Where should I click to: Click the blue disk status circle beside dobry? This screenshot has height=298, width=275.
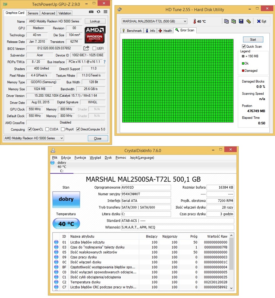coord(52,163)
